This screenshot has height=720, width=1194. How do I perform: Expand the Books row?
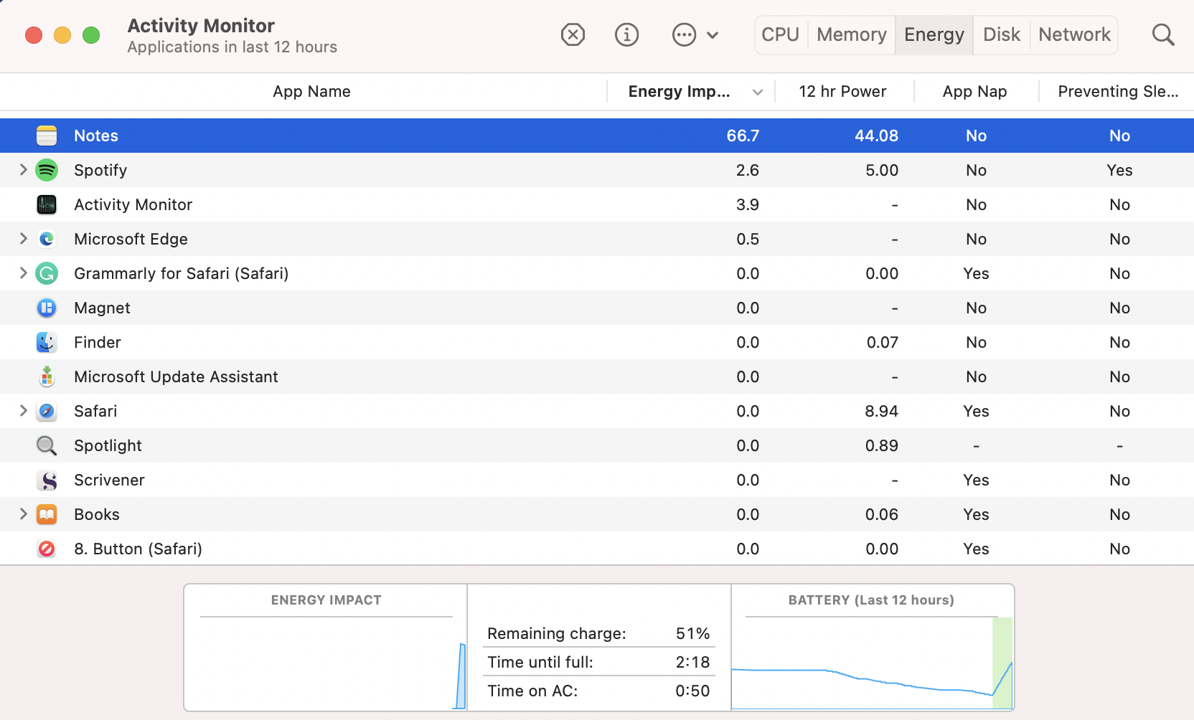[23, 514]
